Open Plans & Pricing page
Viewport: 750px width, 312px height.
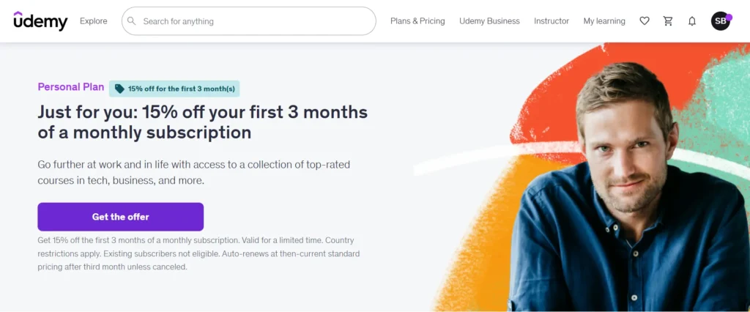pyautogui.click(x=417, y=21)
